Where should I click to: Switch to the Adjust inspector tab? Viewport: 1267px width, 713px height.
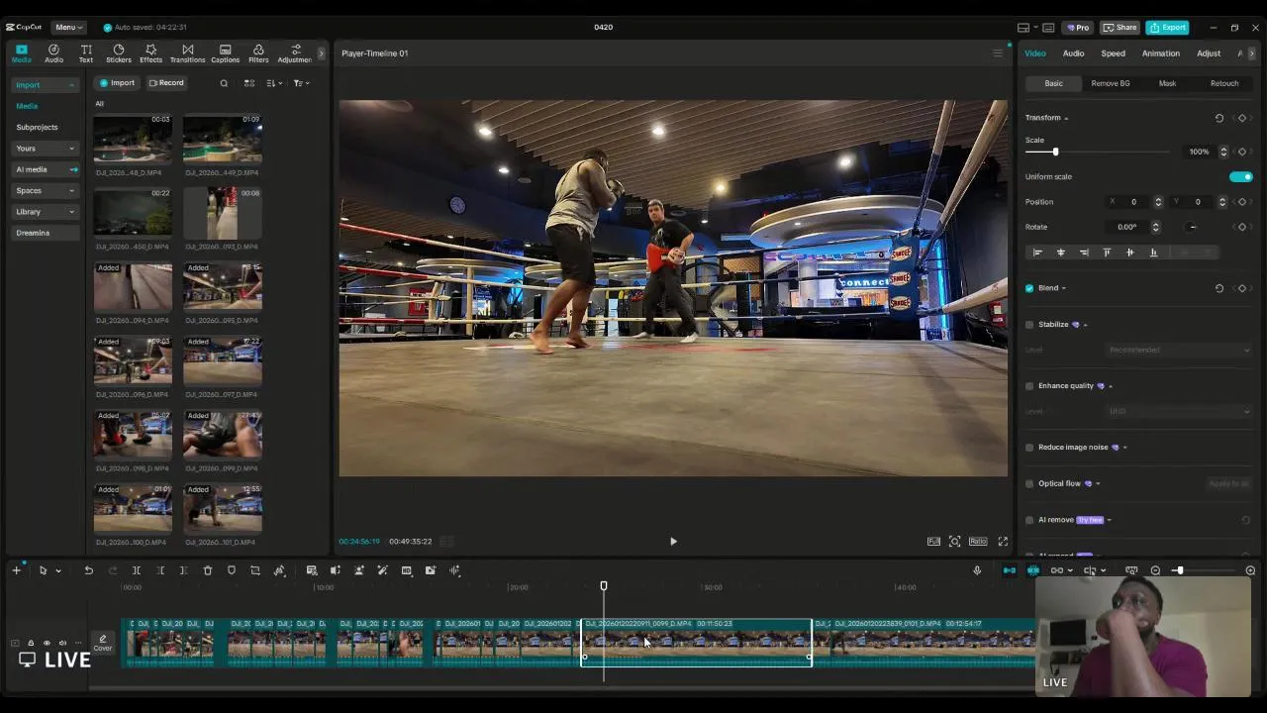(1209, 53)
